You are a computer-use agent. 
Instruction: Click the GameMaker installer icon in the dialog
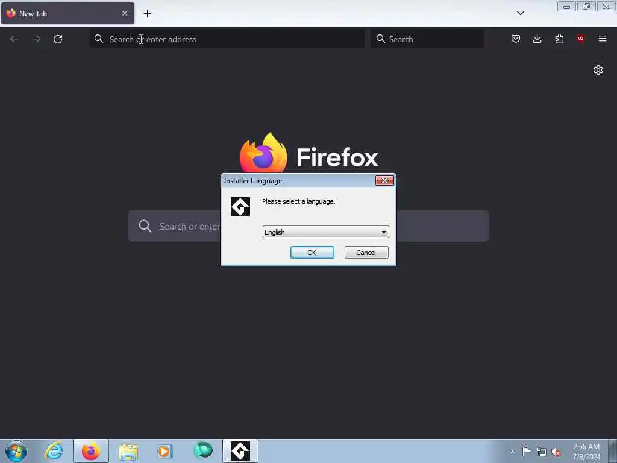pyautogui.click(x=240, y=207)
